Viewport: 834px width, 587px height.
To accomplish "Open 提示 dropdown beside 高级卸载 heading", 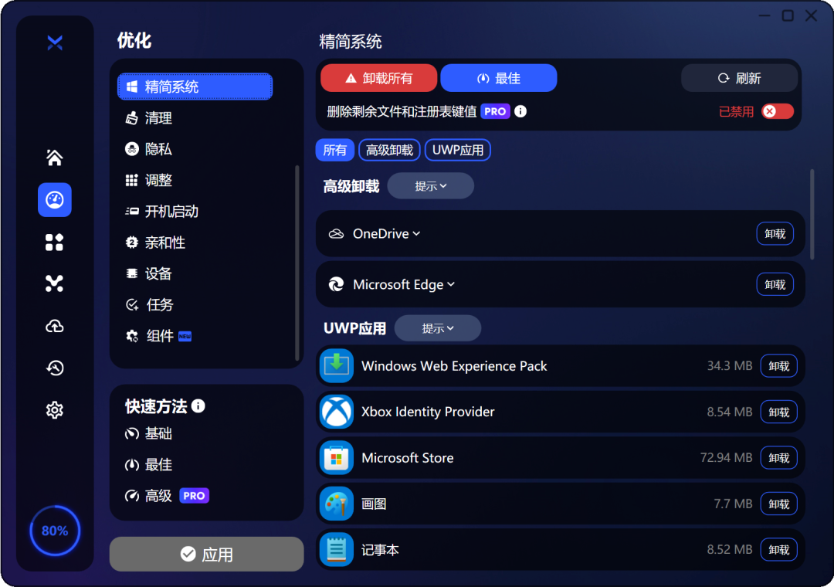I will (430, 185).
